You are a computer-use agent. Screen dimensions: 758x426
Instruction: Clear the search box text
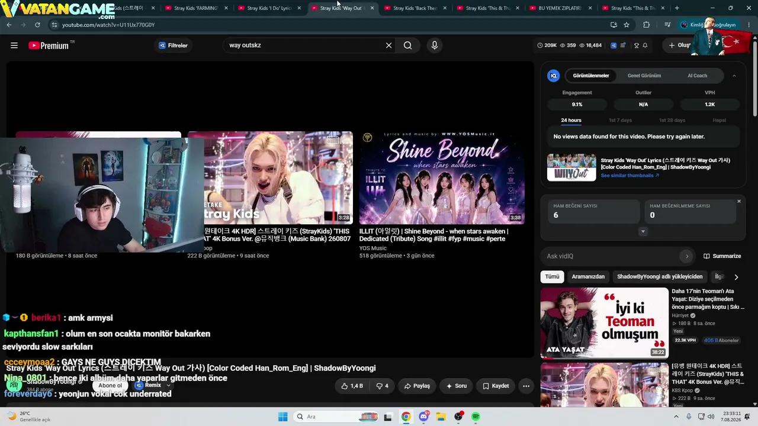pos(388,46)
